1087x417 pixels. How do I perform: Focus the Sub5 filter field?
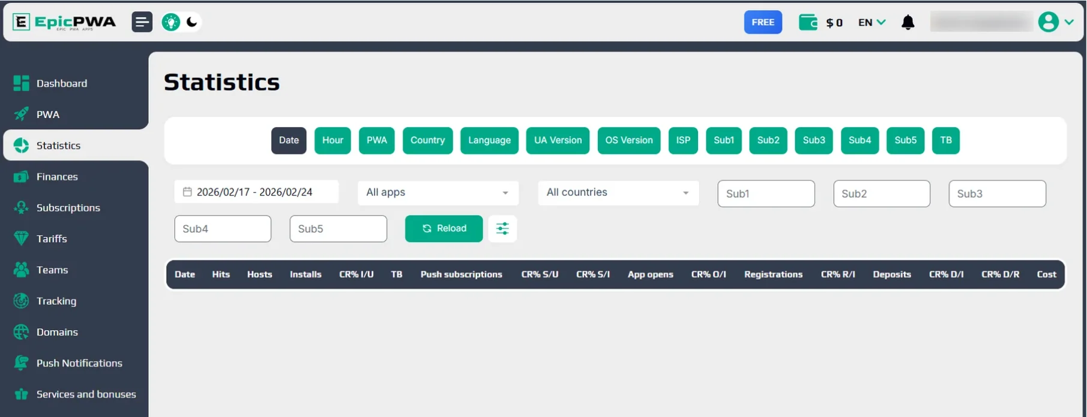point(338,228)
